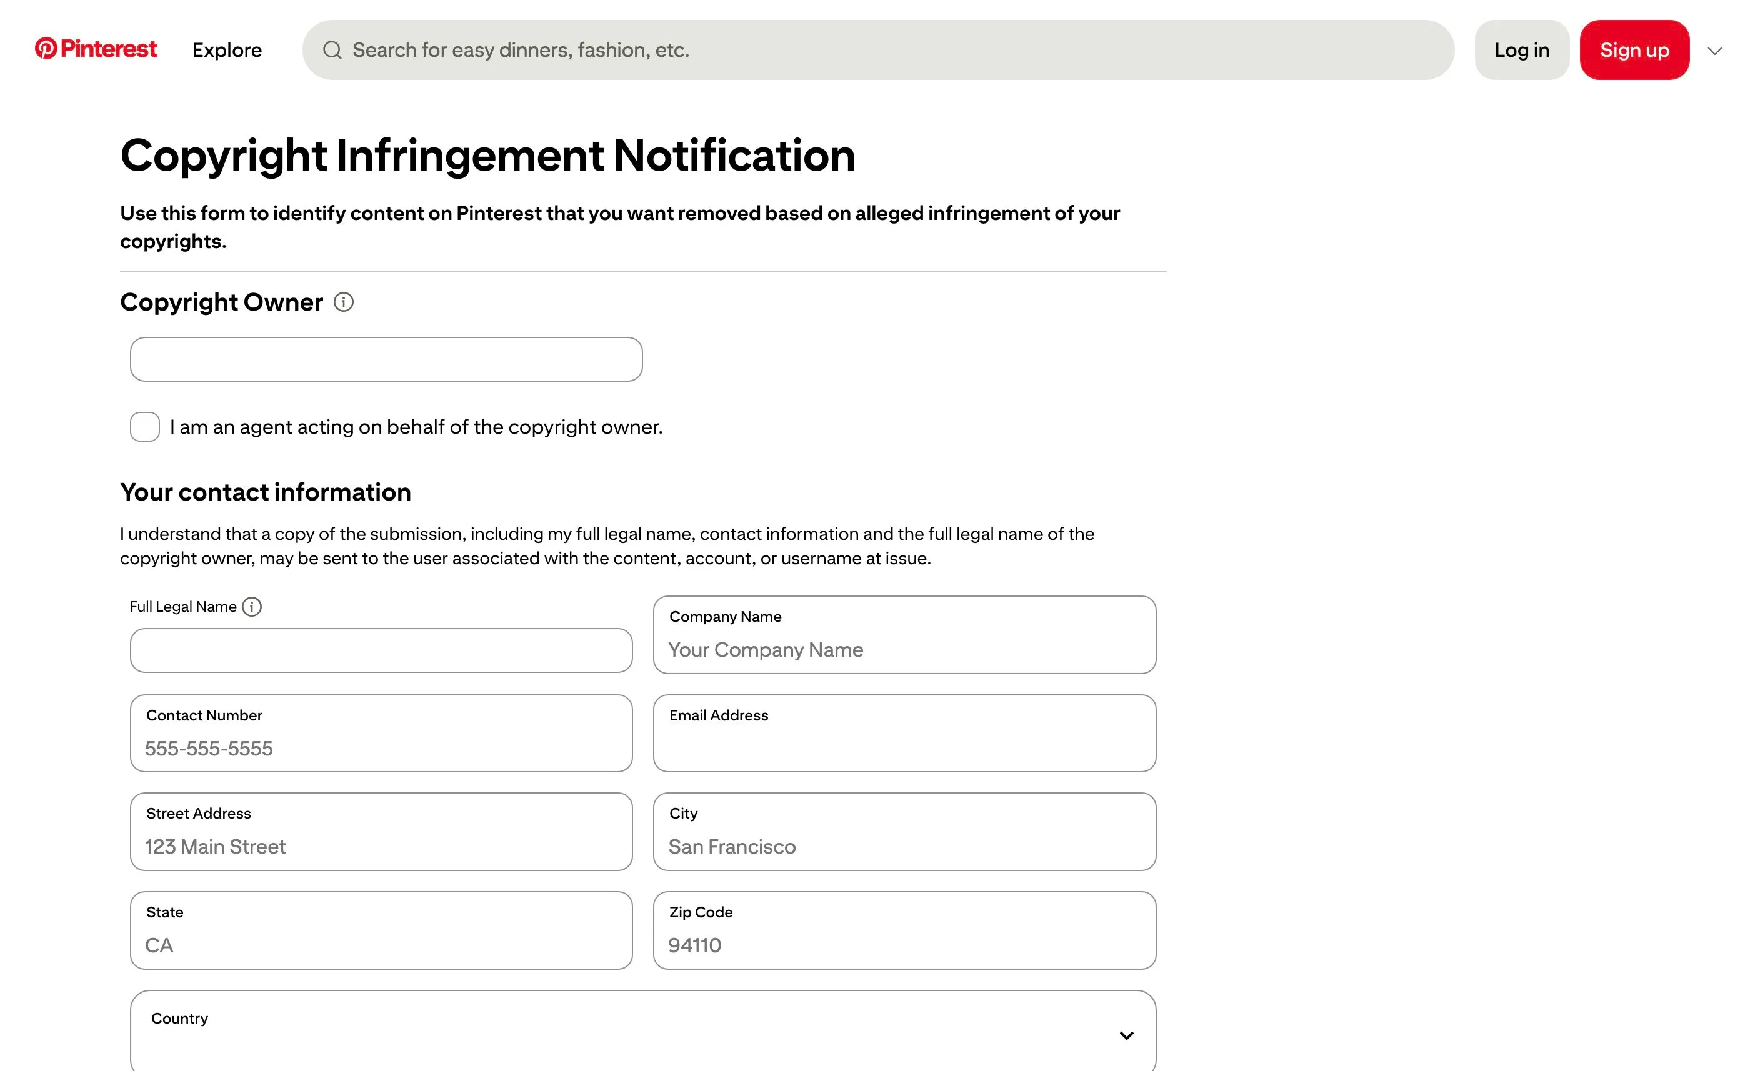Viewport: 1750px width, 1071px height.
Task: Click the Contact Number field
Action: pos(381,734)
